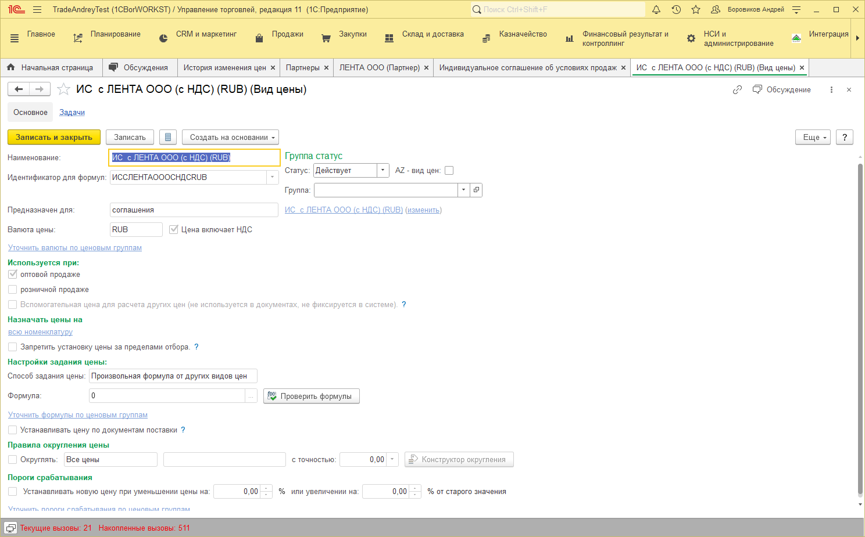
Task: Toggle the AZ - вид цен checkbox
Action: 449,171
